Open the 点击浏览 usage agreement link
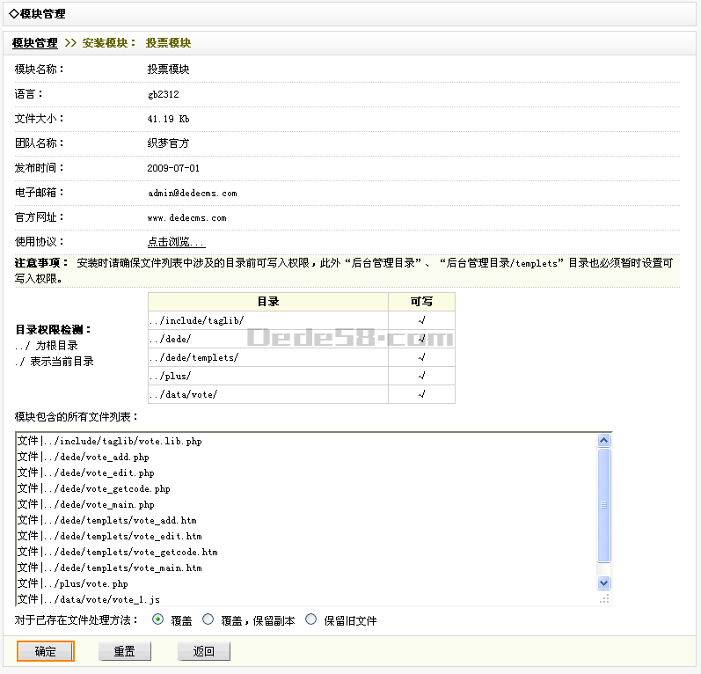This screenshot has width=701, height=674. pyautogui.click(x=176, y=242)
